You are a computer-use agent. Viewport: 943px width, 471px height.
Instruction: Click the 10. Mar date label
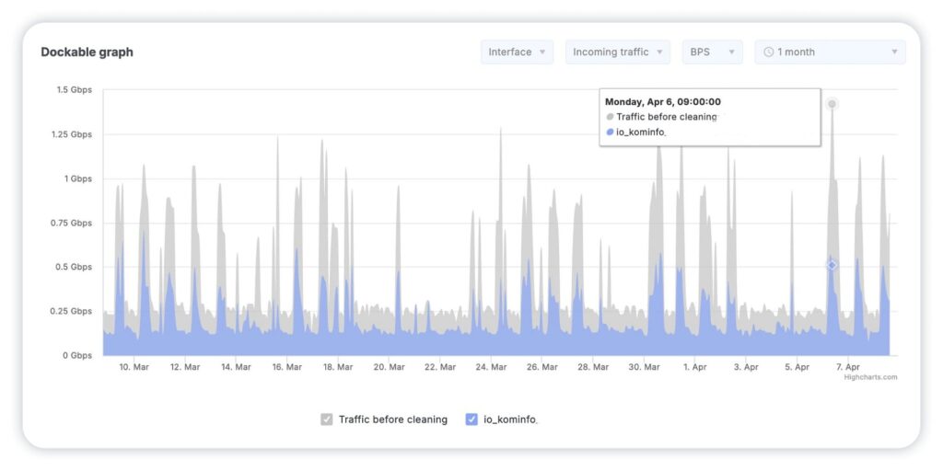coord(134,367)
